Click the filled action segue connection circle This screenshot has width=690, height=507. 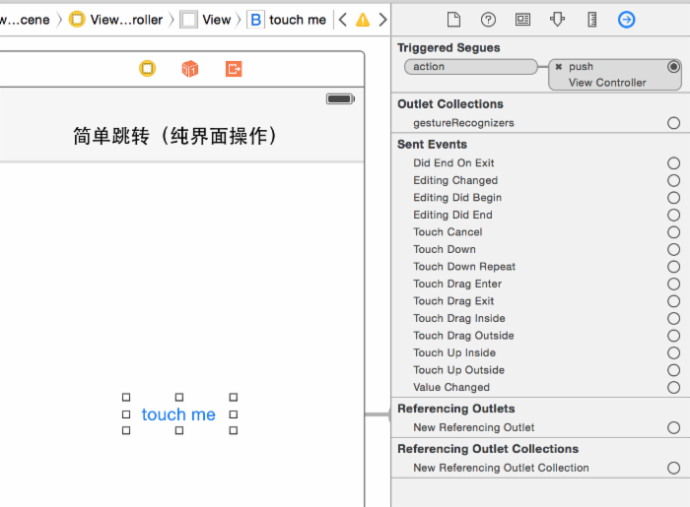tap(673, 67)
